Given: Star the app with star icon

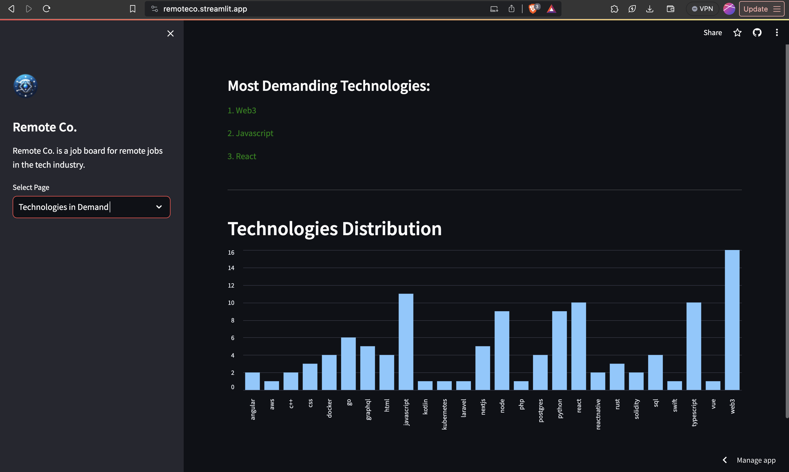Looking at the screenshot, I should pos(737,32).
